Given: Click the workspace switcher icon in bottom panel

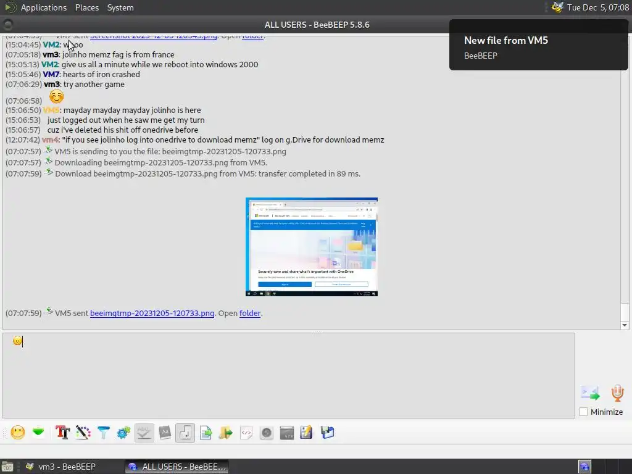Looking at the screenshot, I should 585,467.
